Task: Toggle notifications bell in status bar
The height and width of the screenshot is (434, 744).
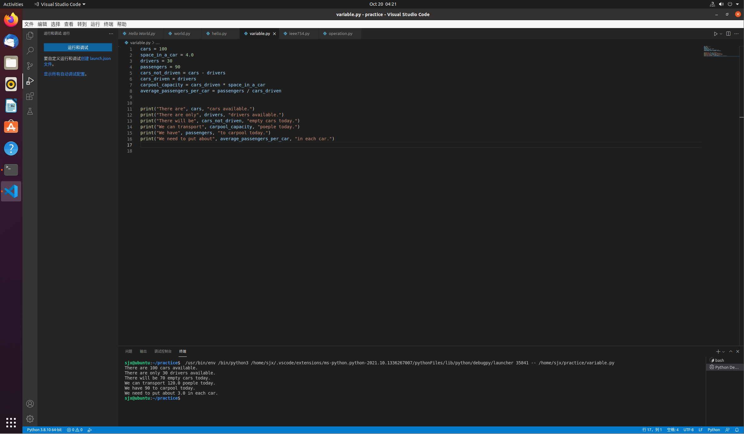Action: 737,430
